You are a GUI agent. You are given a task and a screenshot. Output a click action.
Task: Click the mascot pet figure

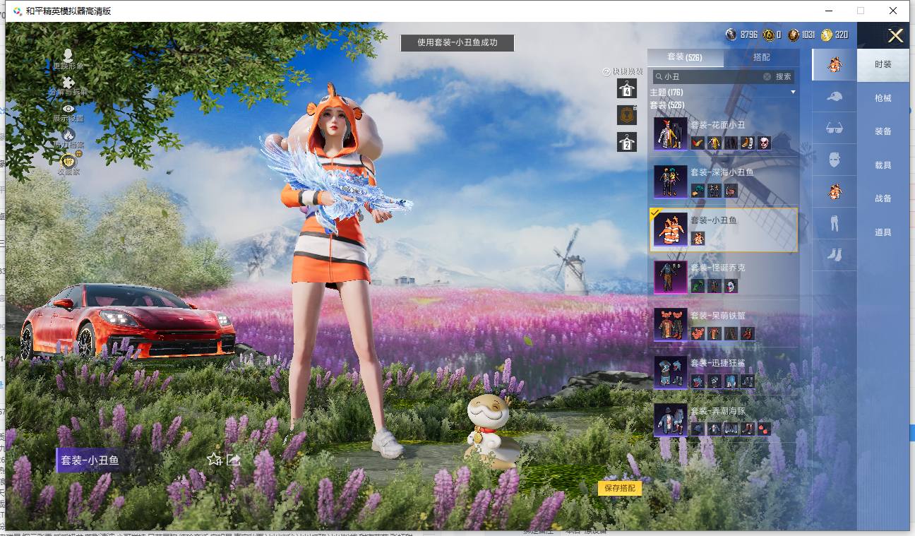coord(491,431)
